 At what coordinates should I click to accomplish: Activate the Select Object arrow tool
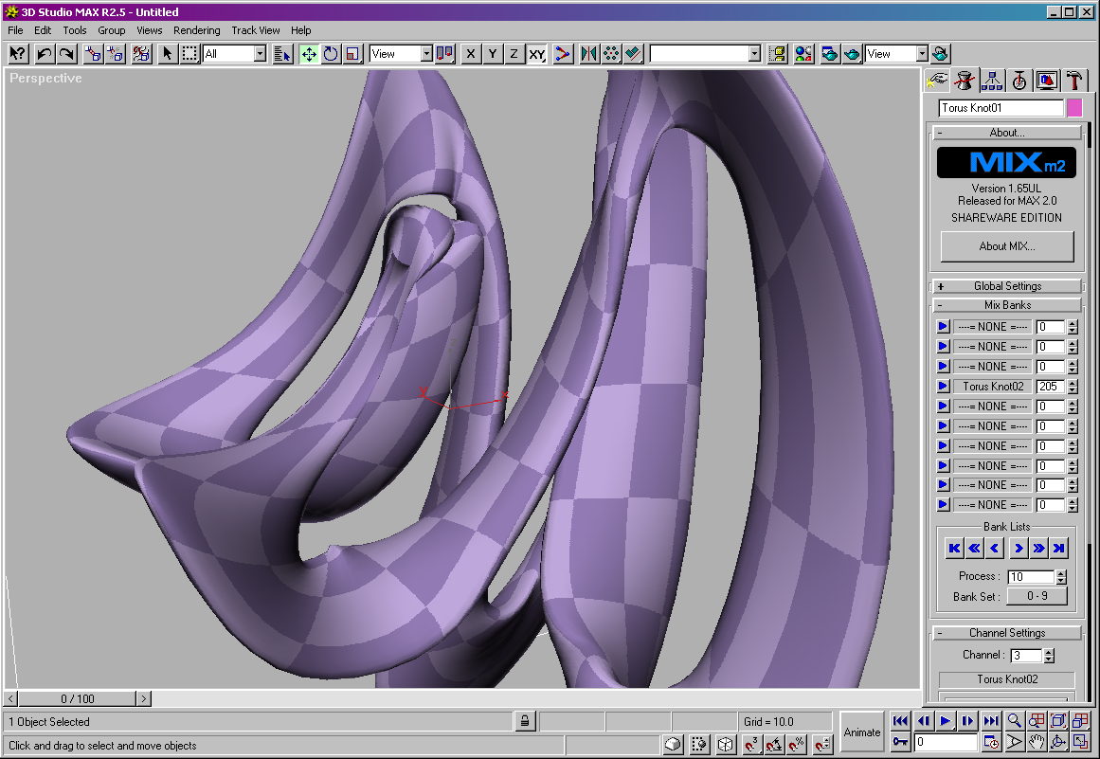pos(167,54)
